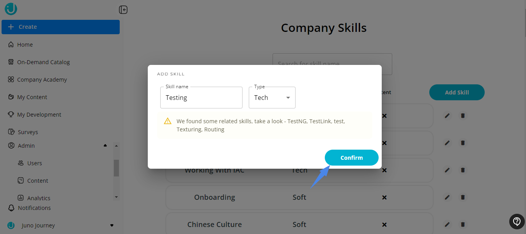526x234 pixels.
Task: Expand the Juno Journey account menu
Action: pos(112,225)
